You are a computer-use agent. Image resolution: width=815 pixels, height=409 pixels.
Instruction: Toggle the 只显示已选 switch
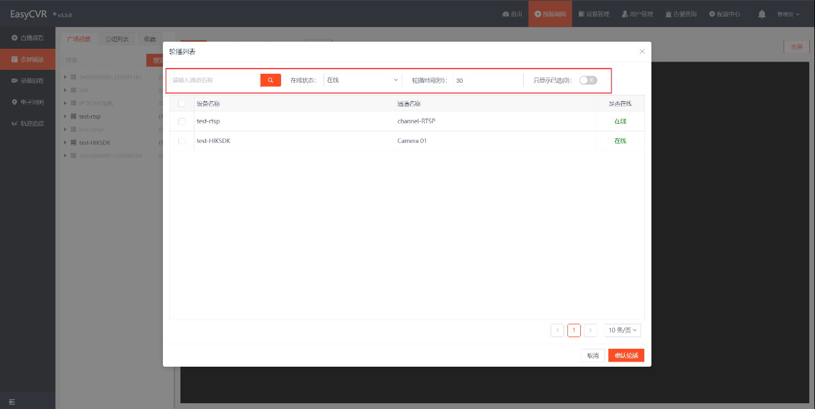[x=588, y=80]
